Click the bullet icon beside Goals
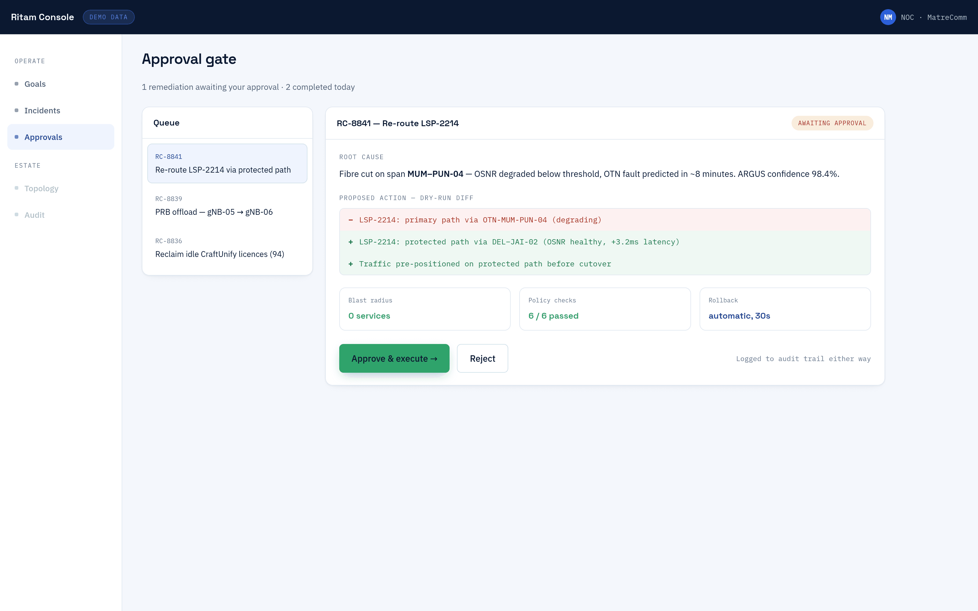The image size is (978, 611). coord(17,84)
